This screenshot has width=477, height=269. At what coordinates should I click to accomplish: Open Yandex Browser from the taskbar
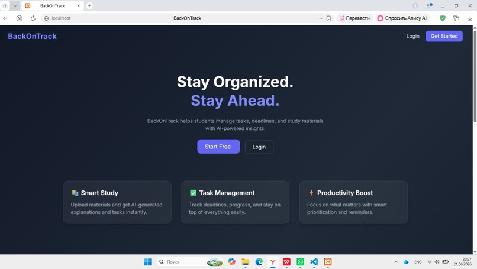pos(273,262)
